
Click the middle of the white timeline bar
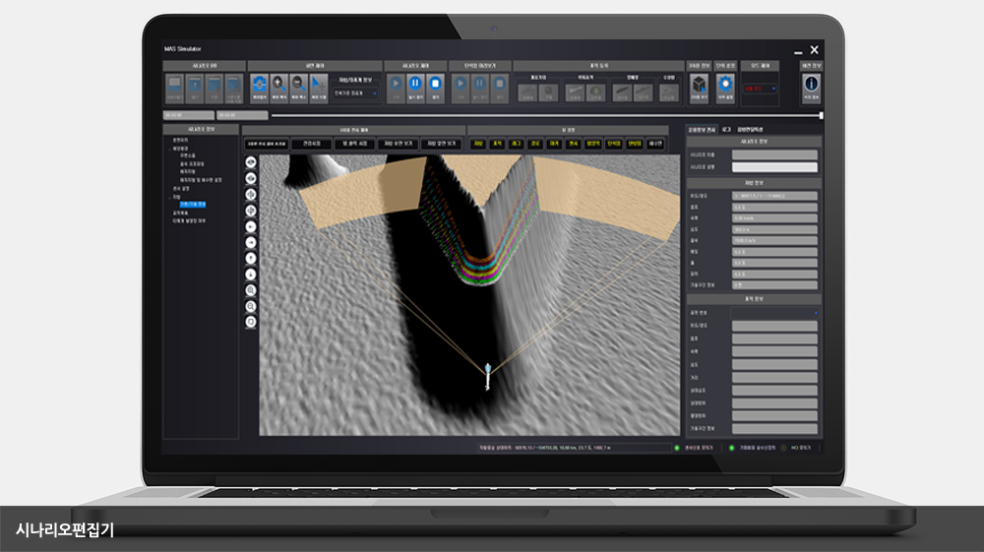click(x=546, y=115)
